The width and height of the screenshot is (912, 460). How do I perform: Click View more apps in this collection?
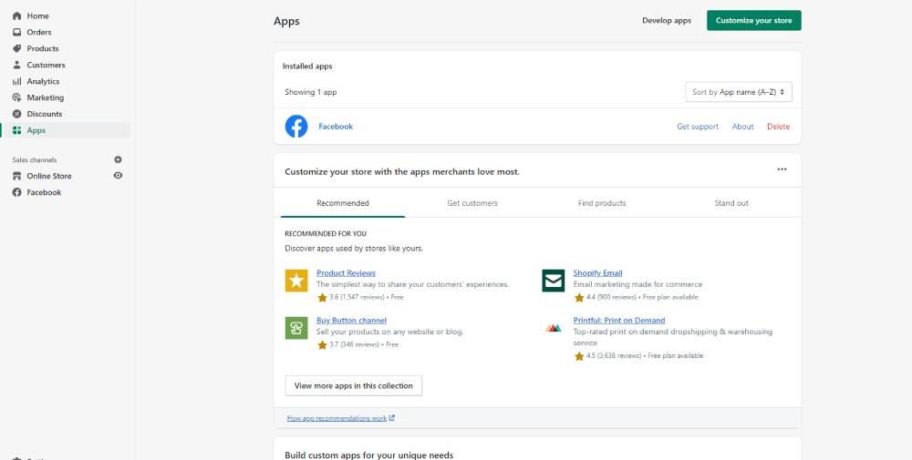point(354,386)
